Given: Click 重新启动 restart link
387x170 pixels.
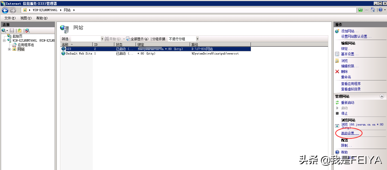Looking at the screenshot, I should coord(348,103).
